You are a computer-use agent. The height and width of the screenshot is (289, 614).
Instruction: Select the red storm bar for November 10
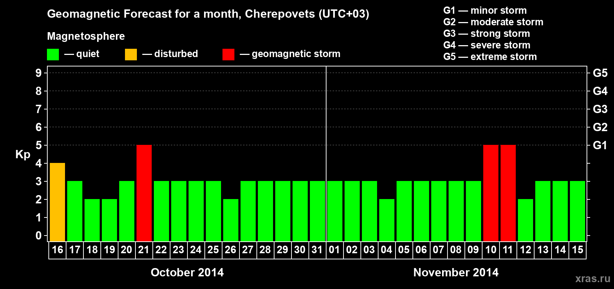(491, 193)
